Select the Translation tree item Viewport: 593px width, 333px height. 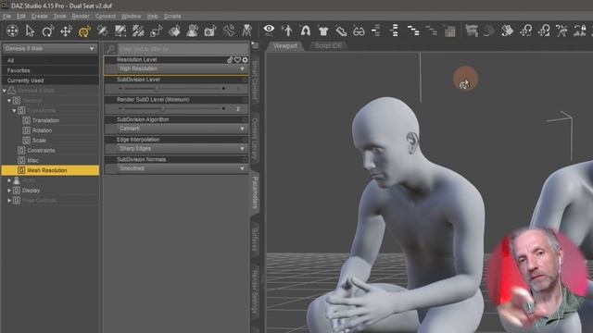coord(45,120)
